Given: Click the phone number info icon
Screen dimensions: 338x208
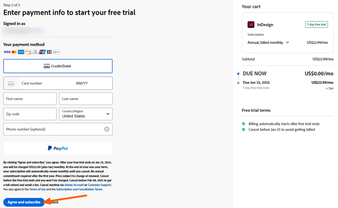Looking at the screenshot, I should click(x=107, y=129).
